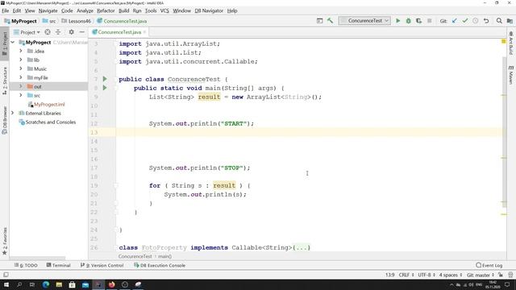Toggle the Maven right sidebar tab
The image size is (516, 290).
coord(510,75)
